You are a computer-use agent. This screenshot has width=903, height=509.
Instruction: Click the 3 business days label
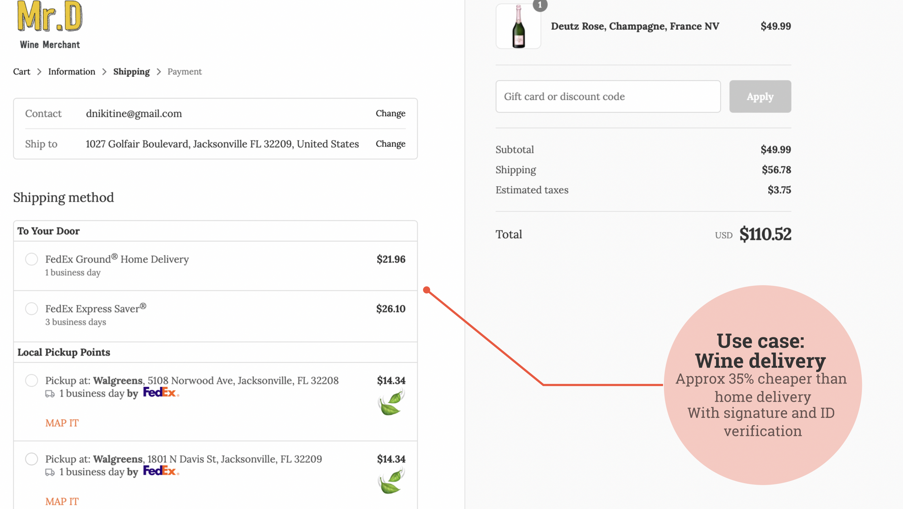(x=75, y=322)
